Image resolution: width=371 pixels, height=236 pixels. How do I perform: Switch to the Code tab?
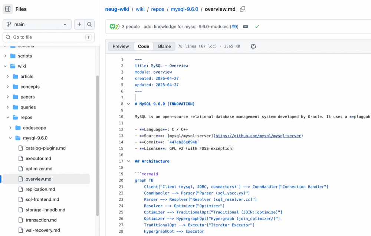(144, 46)
